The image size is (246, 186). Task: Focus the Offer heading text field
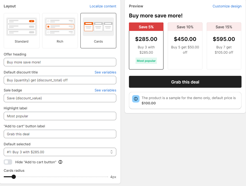60,62
